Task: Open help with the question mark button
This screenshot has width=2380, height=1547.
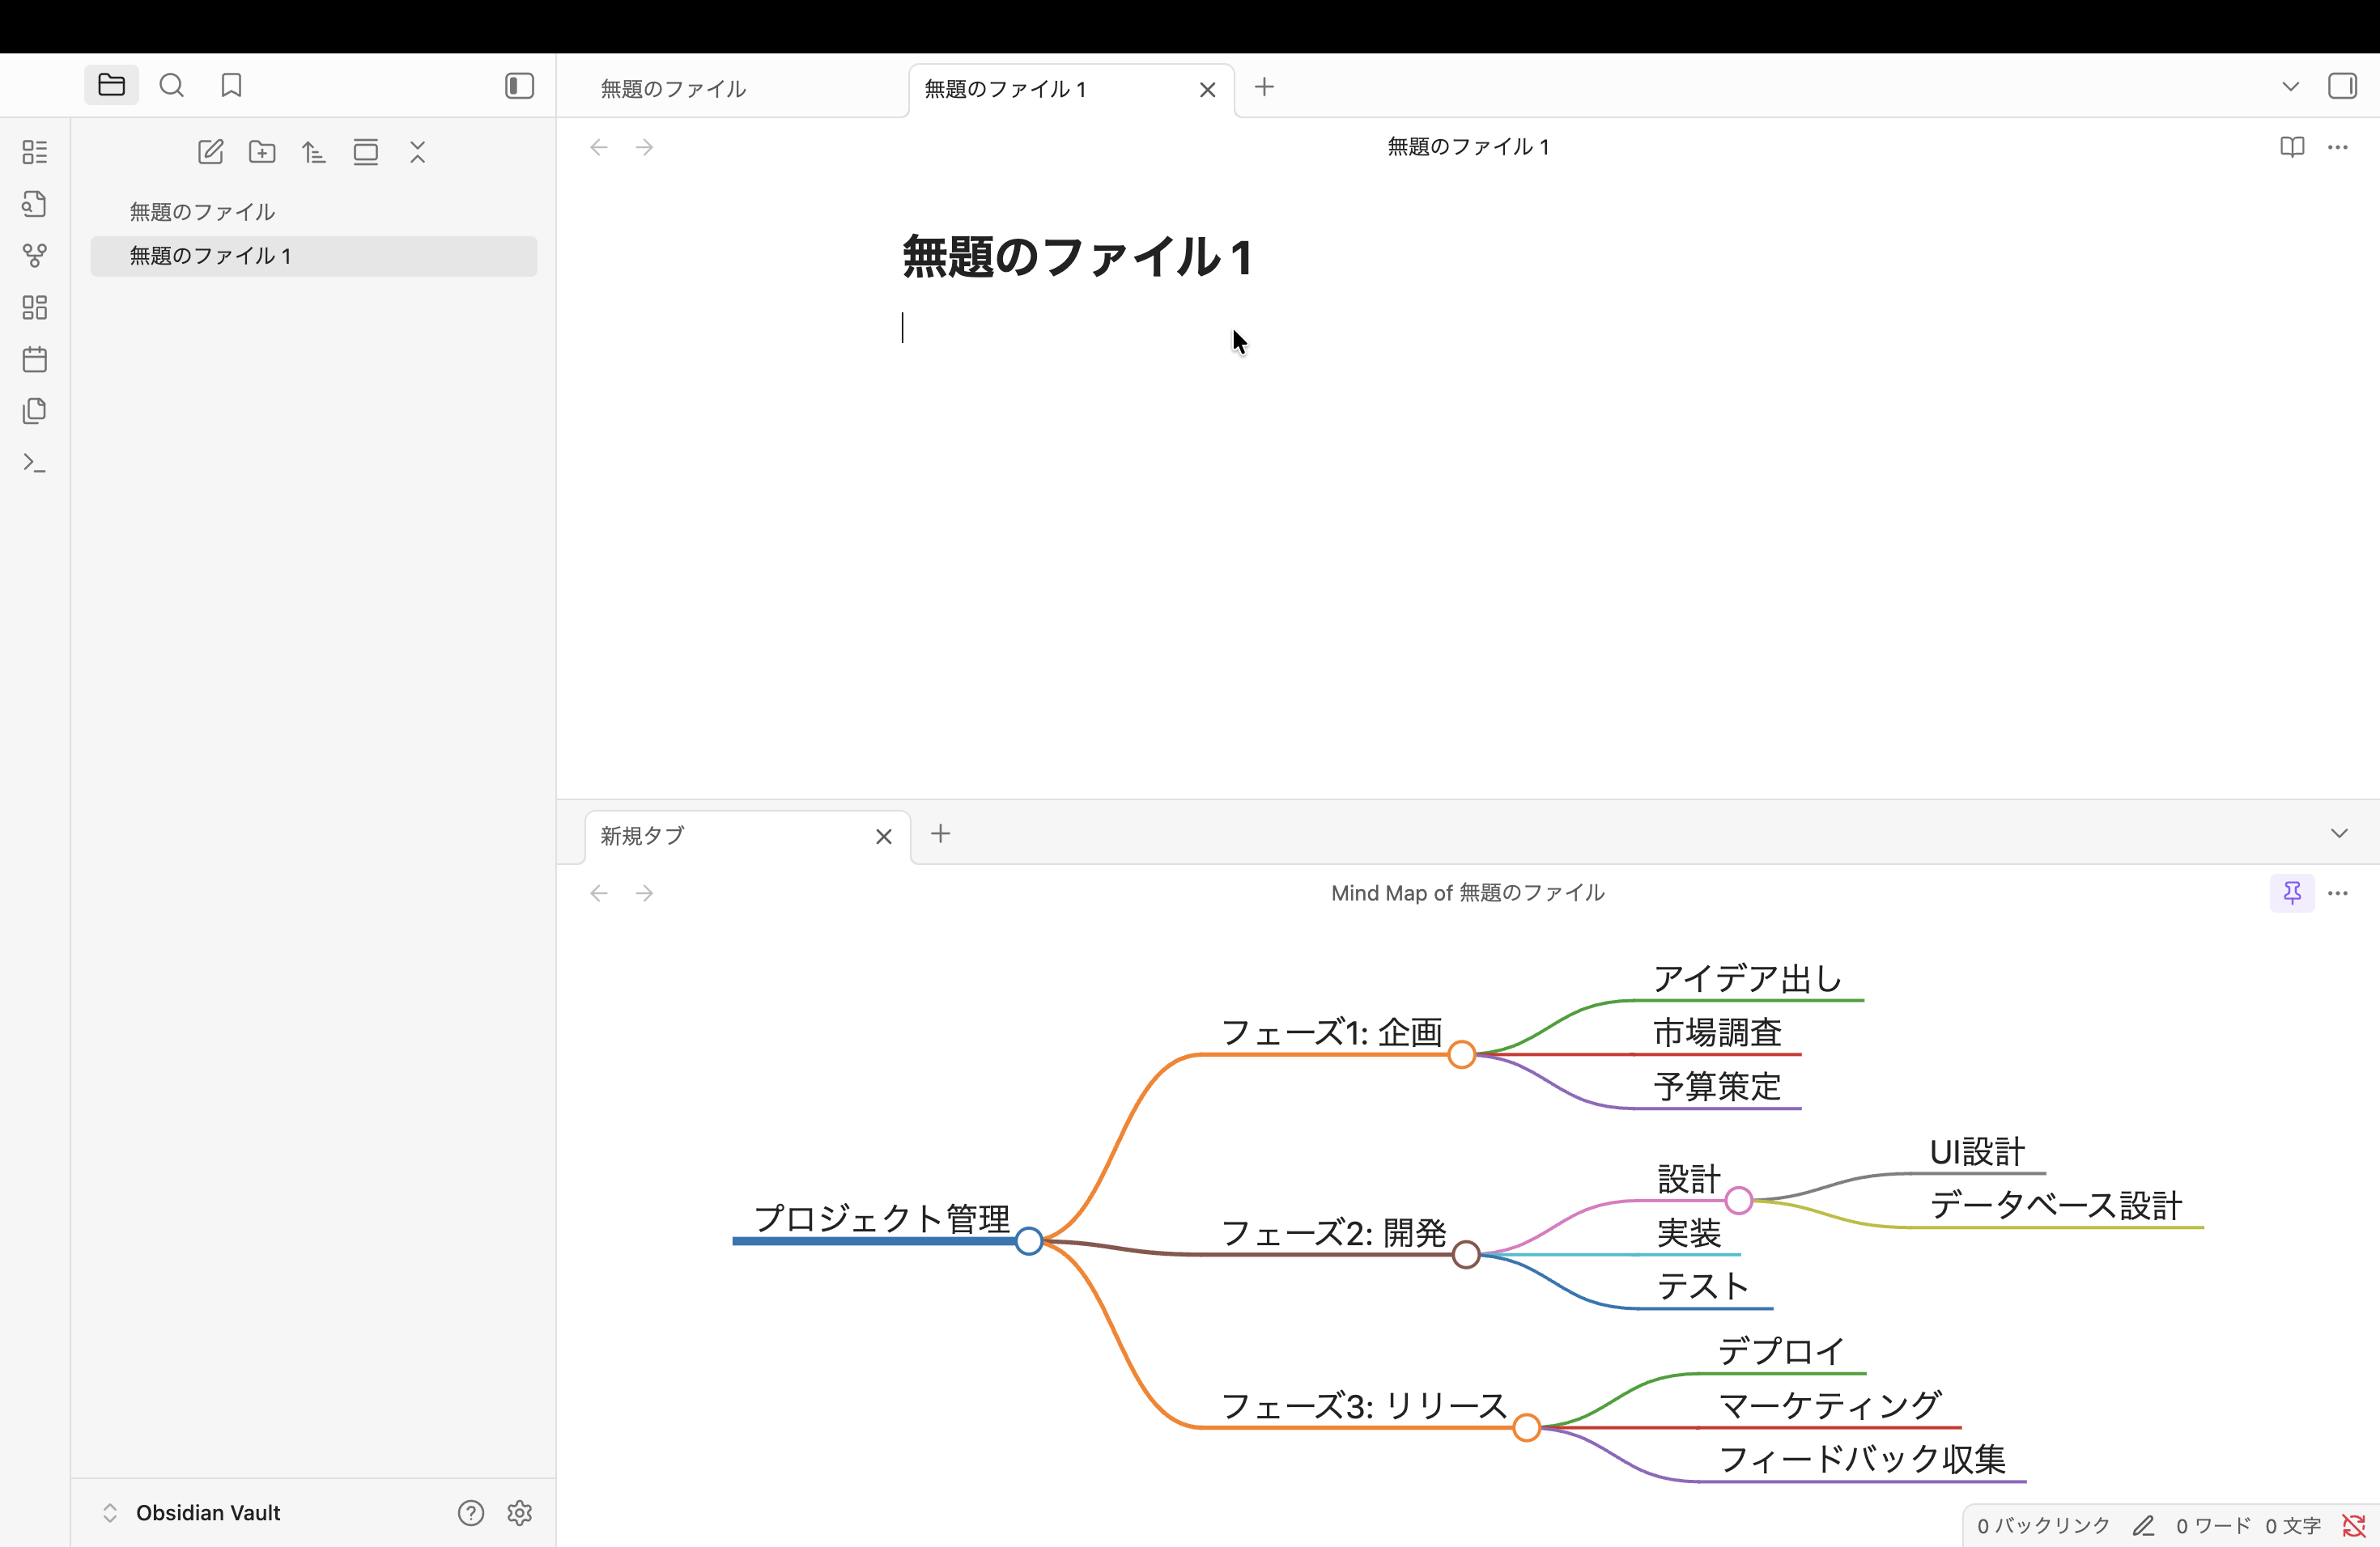Action: pyautogui.click(x=470, y=1513)
